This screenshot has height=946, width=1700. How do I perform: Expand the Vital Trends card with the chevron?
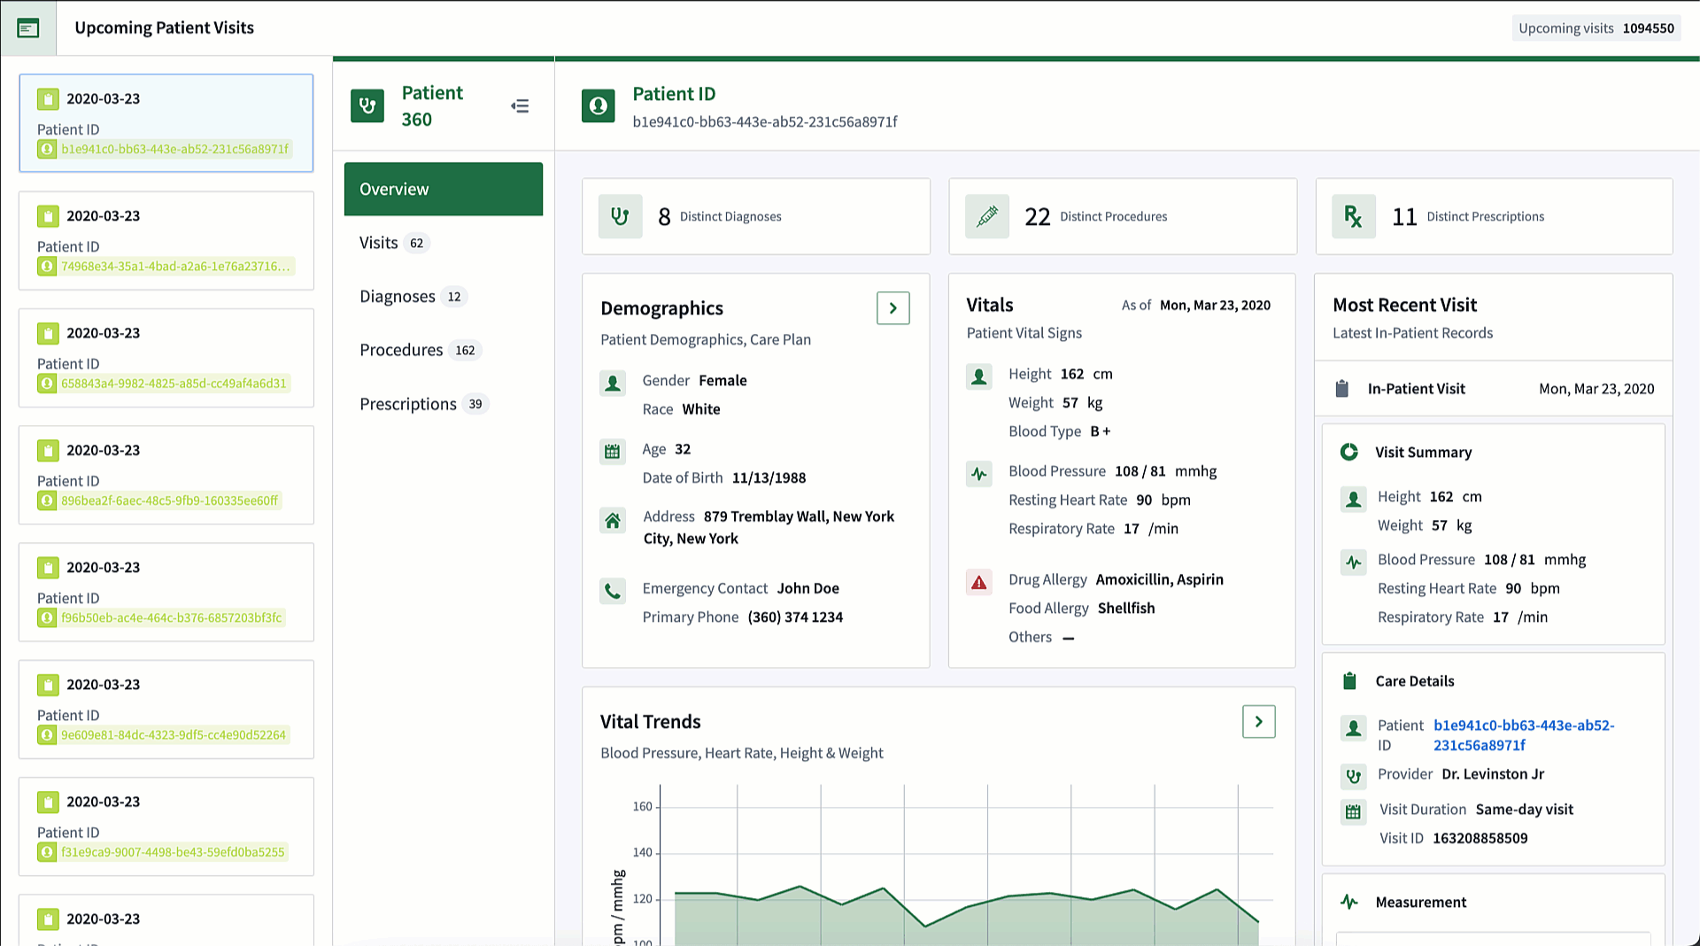click(x=1259, y=722)
